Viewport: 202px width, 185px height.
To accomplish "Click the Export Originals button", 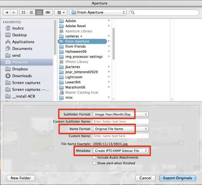I will pyautogui.click(x=178, y=178).
